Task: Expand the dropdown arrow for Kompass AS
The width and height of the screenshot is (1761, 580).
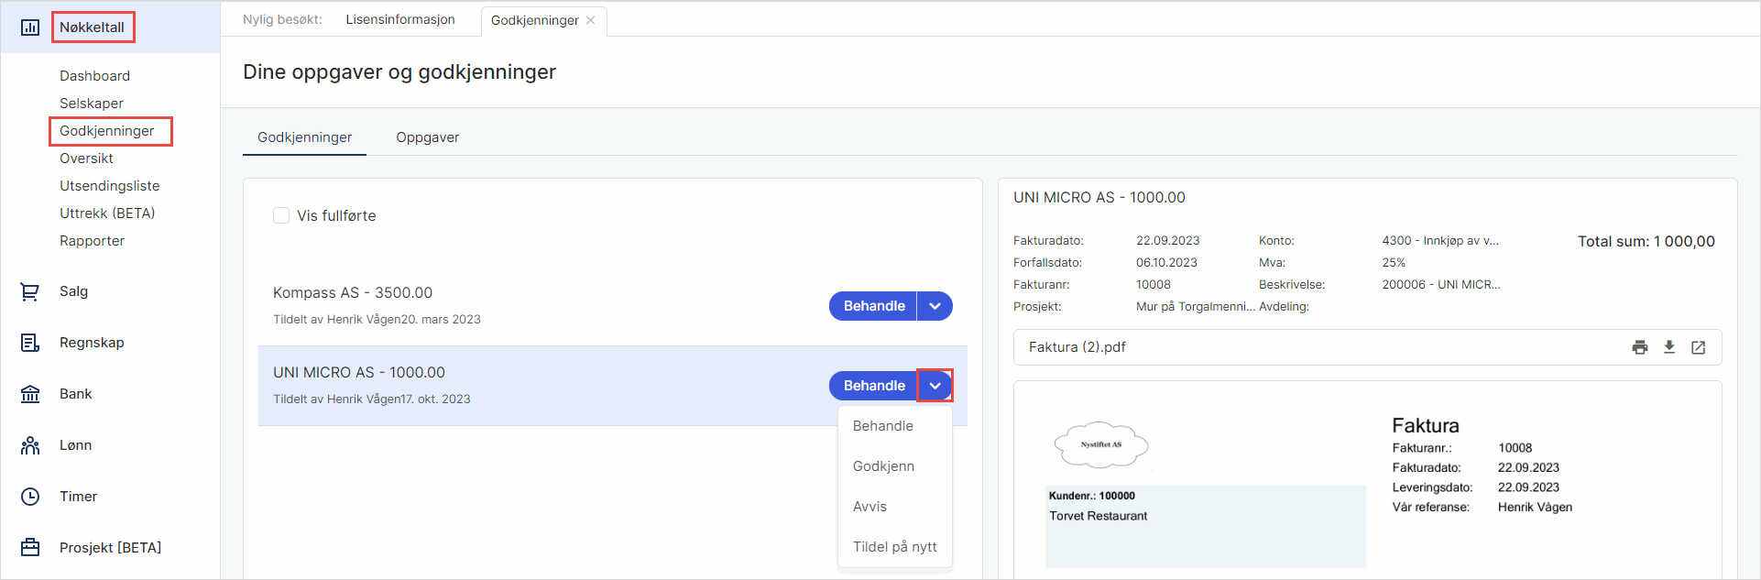Action: 935,306
